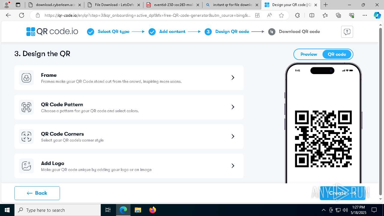Open the volume control icon
The width and height of the screenshot is (384, 216).
[345, 210]
